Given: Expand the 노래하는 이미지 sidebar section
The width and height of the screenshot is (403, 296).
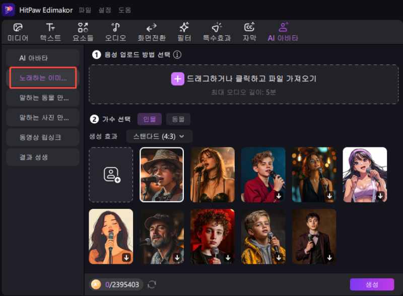Looking at the screenshot, I should [43, 78].
